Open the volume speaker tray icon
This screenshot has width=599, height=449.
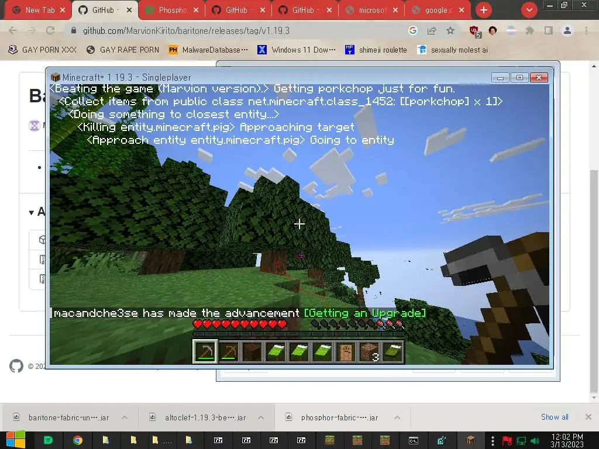click(x=535, y=441)
